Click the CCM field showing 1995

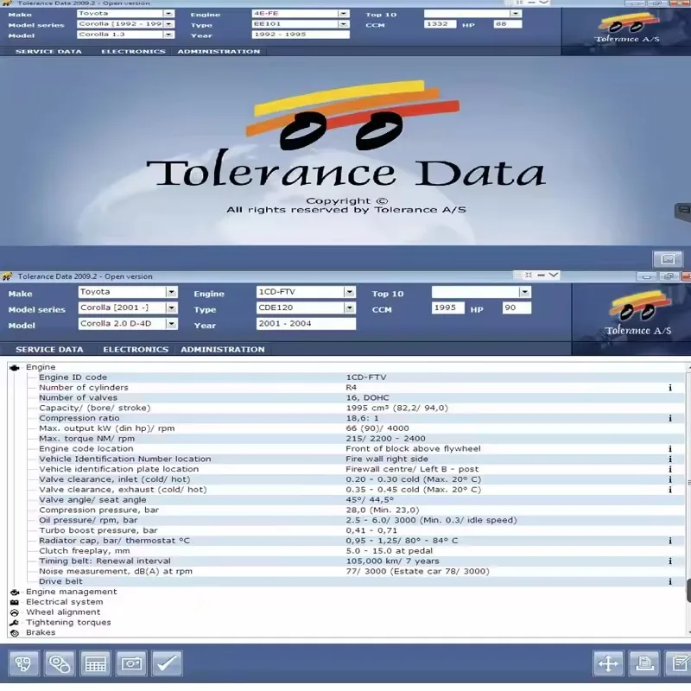pyautogui.click(x=447, y=307)
